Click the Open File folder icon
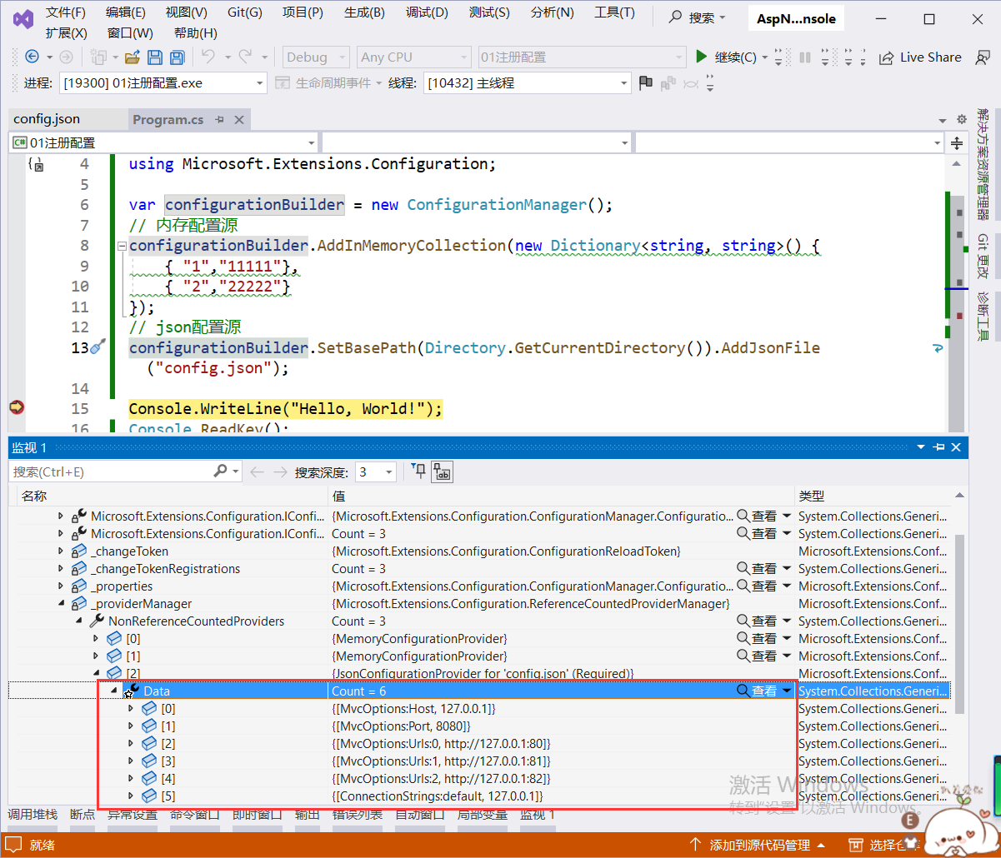The image size is (1001, 858). coord(132,57)
